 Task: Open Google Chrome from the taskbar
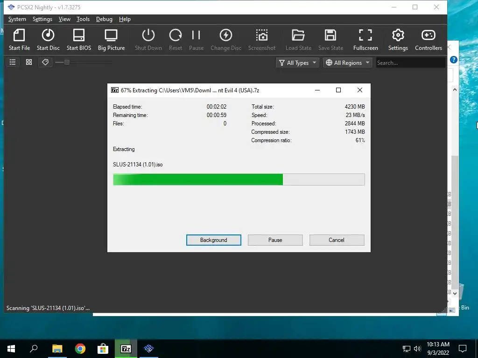tap(80, 349)
